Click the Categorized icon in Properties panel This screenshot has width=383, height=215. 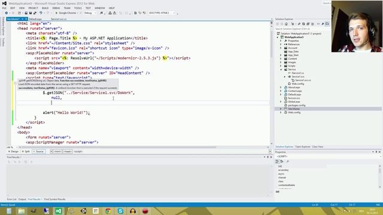[277, 161]
